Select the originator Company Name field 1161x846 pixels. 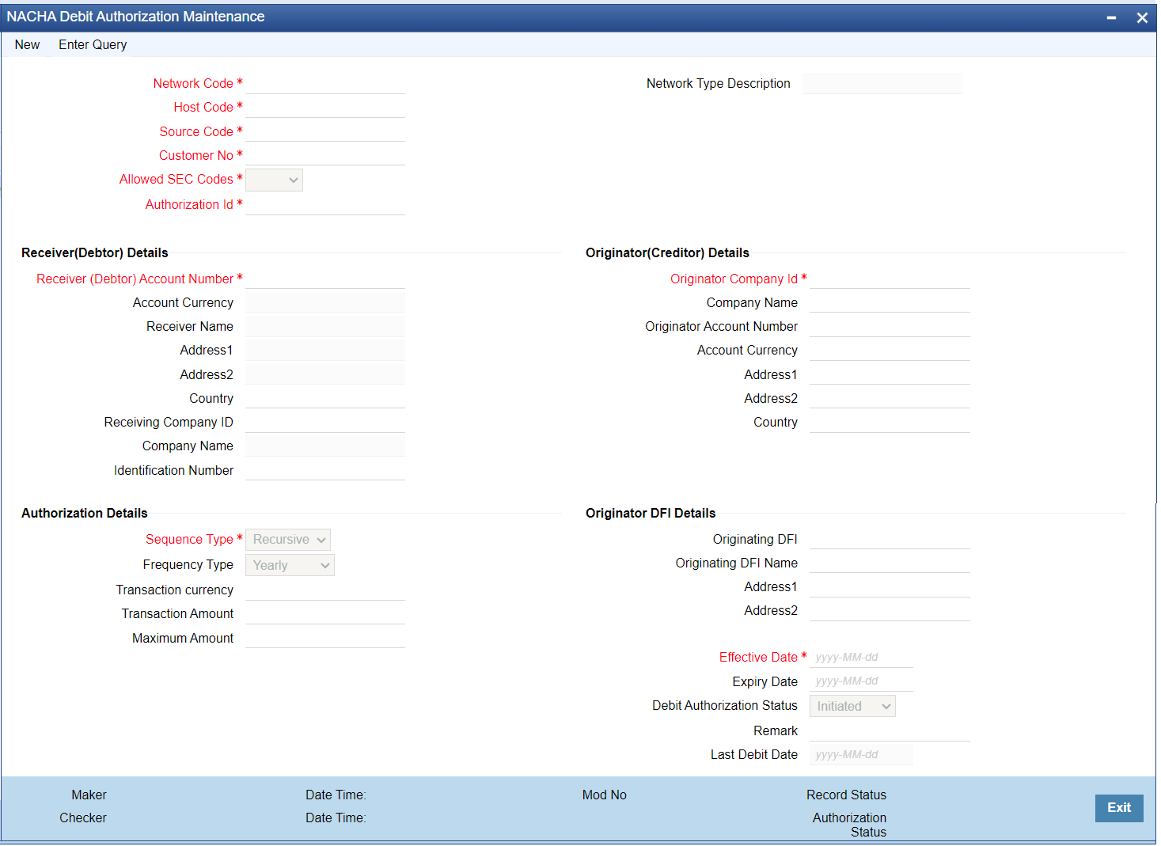click(x=890, y=302)
